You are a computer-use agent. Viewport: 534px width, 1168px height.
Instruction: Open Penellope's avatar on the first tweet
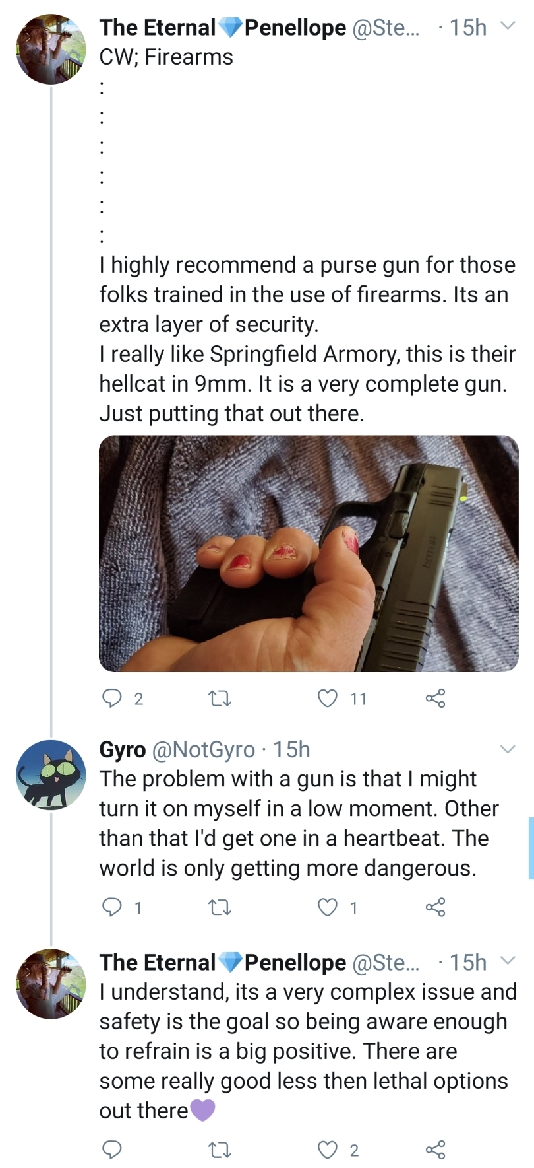[x=51, y=49]
